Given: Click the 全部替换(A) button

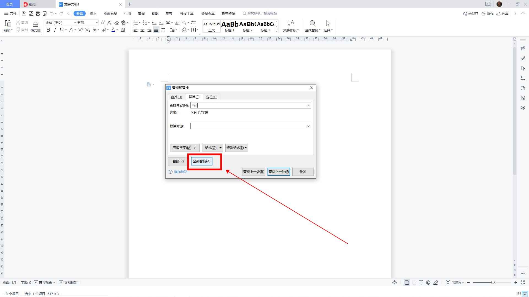Looking at the screenshot, I should click(x=201, y=161).
